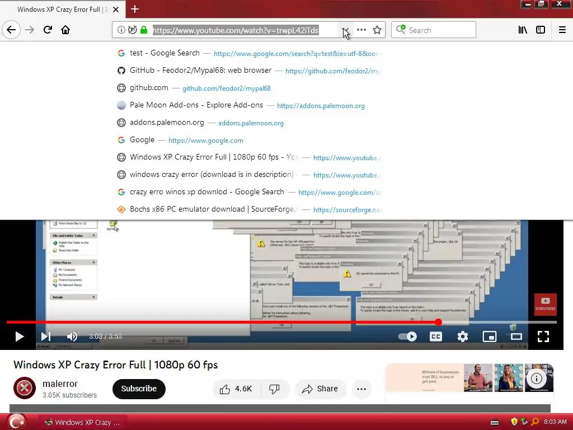Switch to theater mode

(516, 336)
